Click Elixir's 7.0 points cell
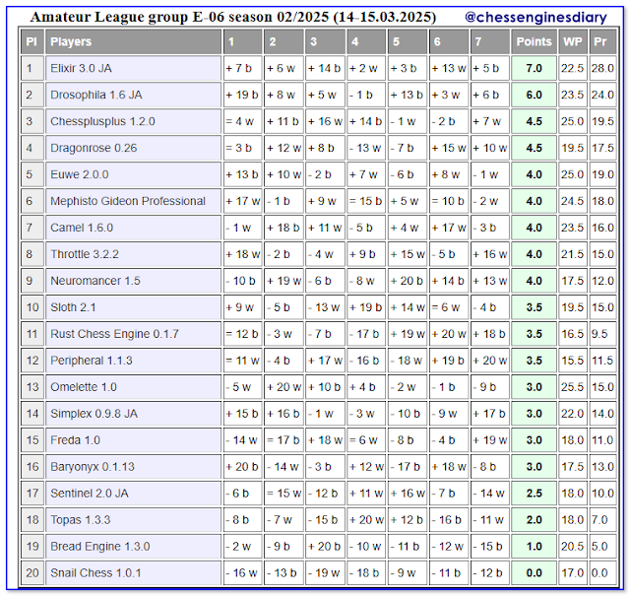Screen dimensions: 630x596 pyautogui.click(x=534, y=68)
